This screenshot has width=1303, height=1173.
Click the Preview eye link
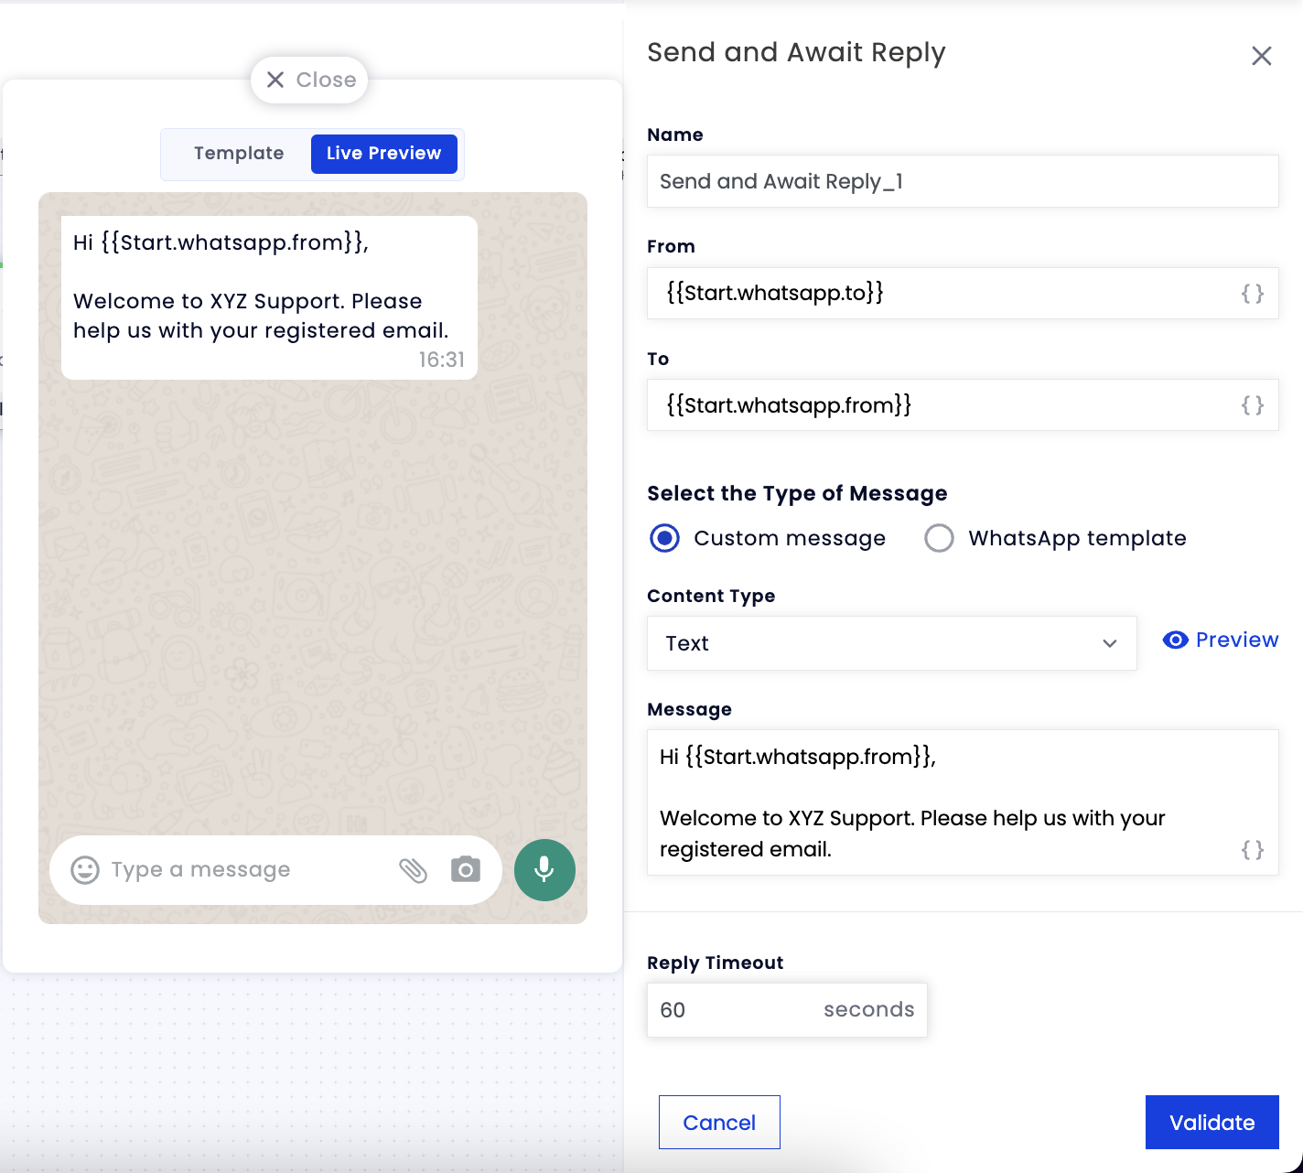(1220, 640)
